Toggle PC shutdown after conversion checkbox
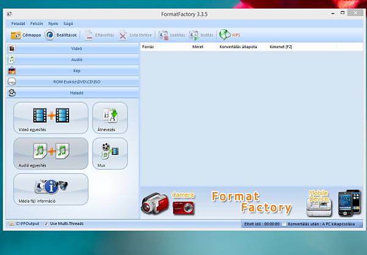The height and width of the screenshot is (255, 367). tap(284, 224)
